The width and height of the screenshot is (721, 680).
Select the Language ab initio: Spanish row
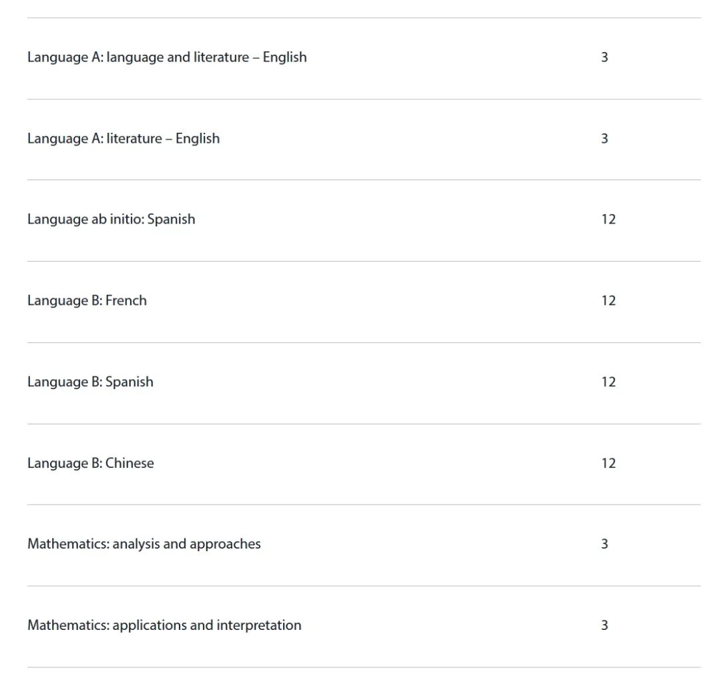point(364,221)
